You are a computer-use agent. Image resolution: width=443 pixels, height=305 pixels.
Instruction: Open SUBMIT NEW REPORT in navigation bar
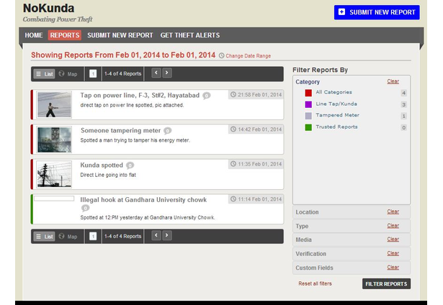coord(120,35)
